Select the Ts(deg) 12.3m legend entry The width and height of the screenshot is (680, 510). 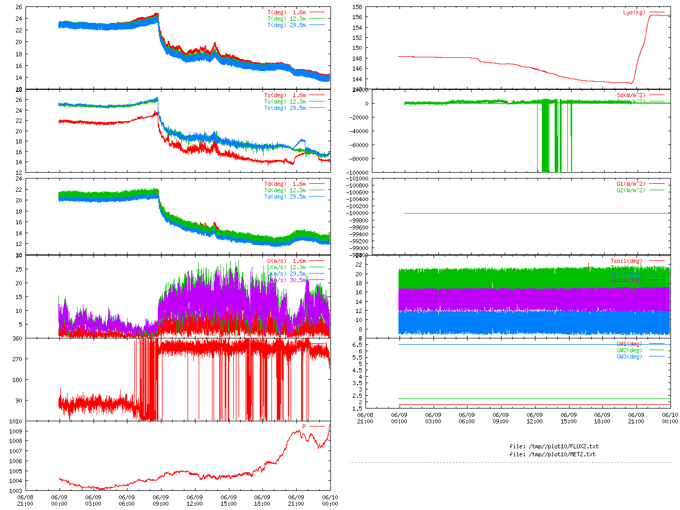tap(285, 101)
